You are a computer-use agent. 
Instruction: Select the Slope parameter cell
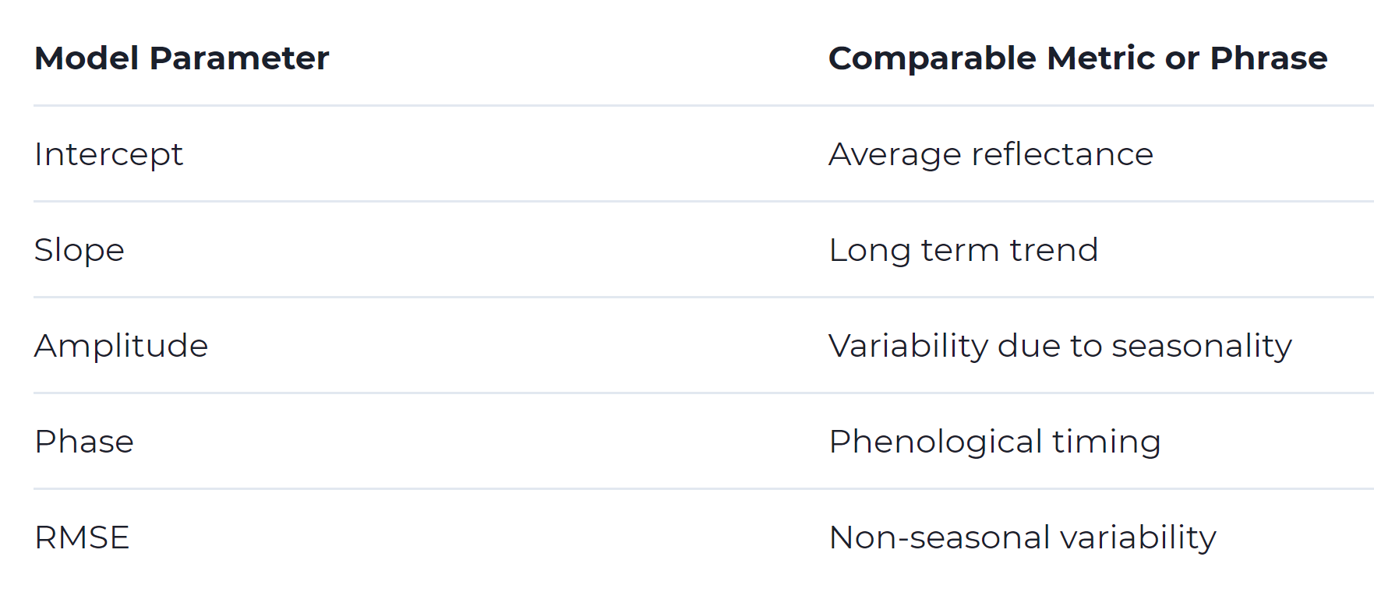point(79,250)
